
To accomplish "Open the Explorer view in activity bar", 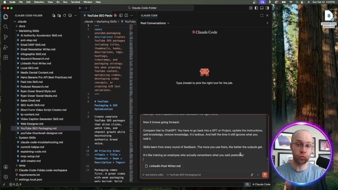I will pos(6,16).
